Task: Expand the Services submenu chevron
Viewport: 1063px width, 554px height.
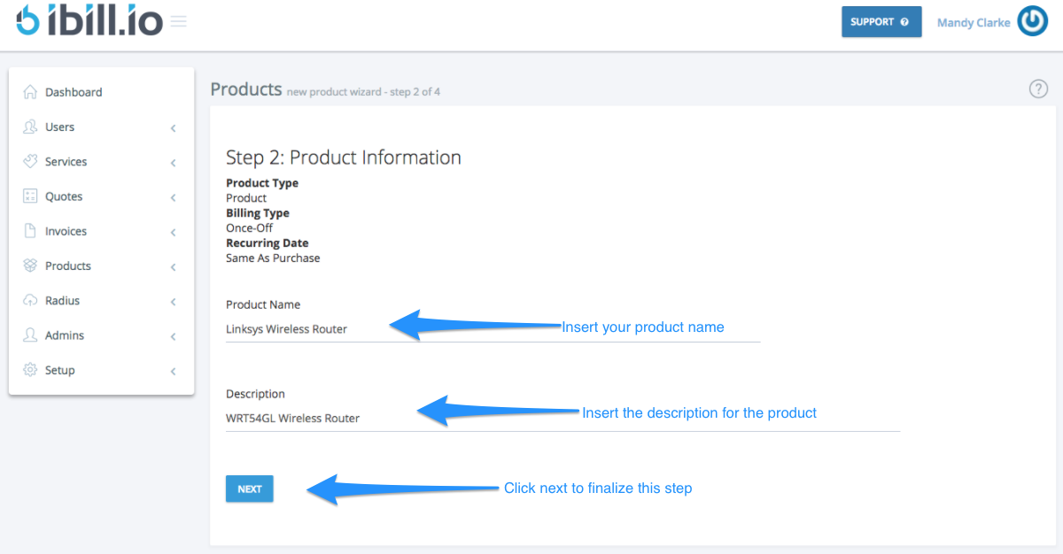Action: (174, 163)
